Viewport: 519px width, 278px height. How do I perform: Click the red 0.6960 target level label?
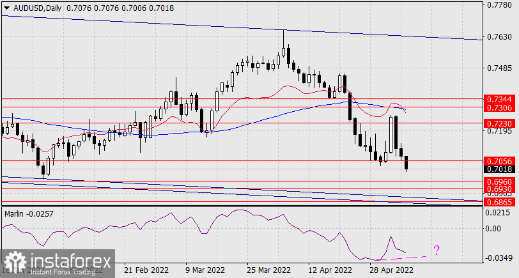[x=499, y=181]
